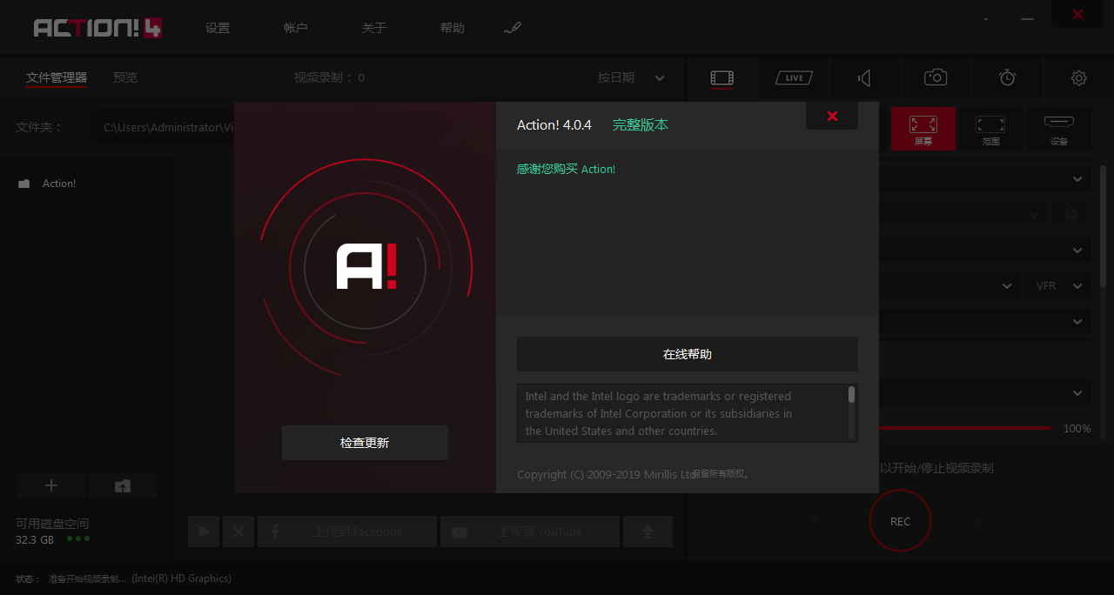Expand the first settings dropdown chevron
The image size is (1114, 595).
pos(1077,179)
